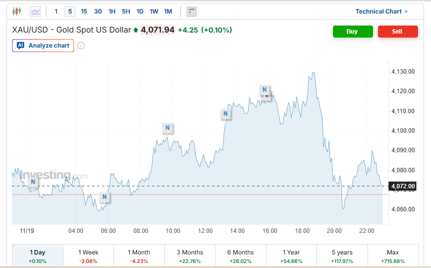Open the news marker near 16:00
The image size is (431, 268).
pyautogui.click(x=264, y=90)
